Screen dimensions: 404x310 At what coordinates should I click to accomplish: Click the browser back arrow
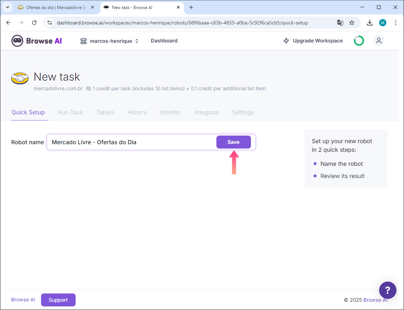(x=8, y=23)
